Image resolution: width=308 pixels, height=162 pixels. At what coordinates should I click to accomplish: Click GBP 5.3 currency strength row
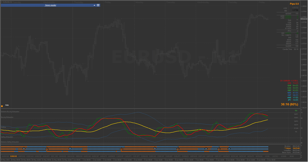293,90
